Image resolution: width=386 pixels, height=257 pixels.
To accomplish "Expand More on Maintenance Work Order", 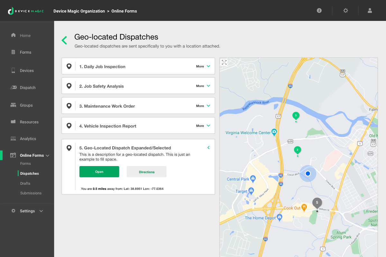I will [x=203, y=106].
